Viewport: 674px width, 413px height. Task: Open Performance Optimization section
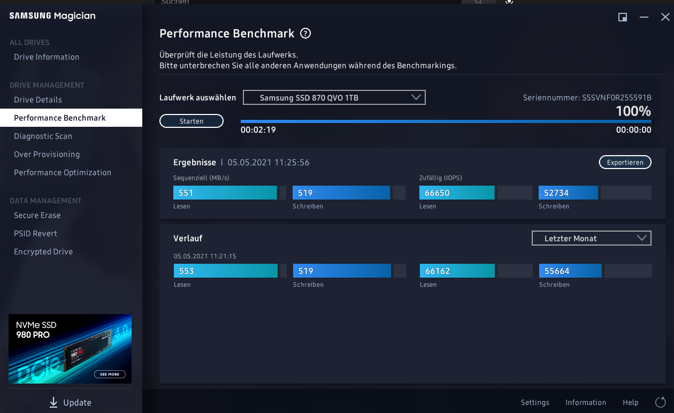pos(63,172)
